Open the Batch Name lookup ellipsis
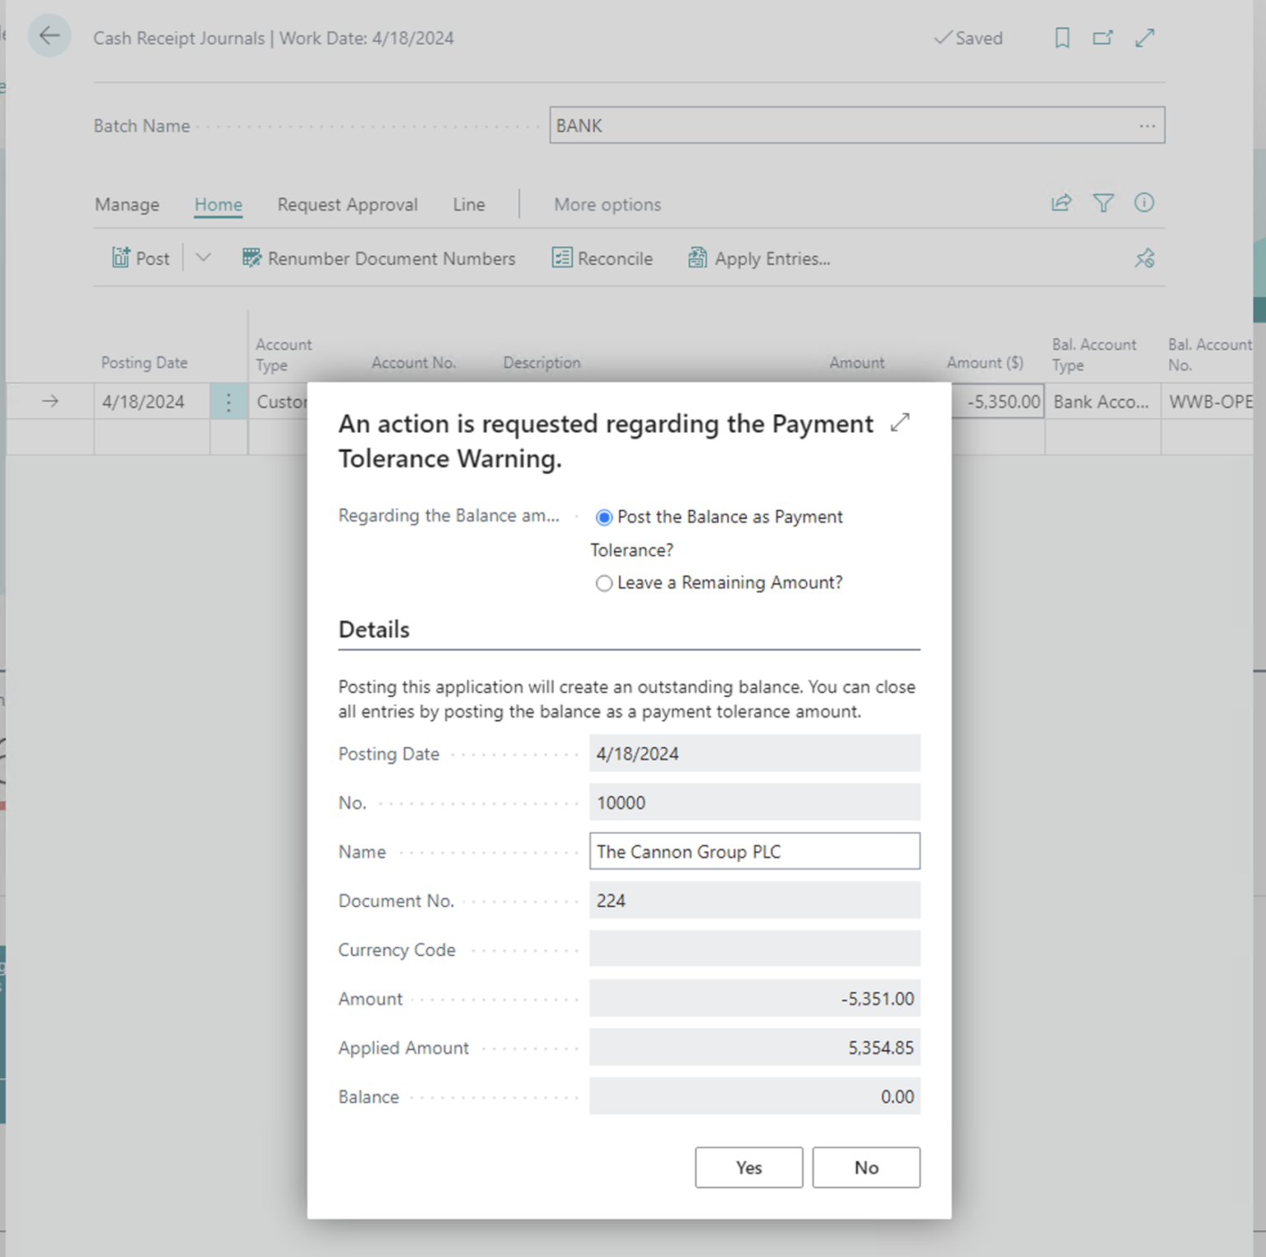Image resolution: width=1266 pixels, height=1257 pixels. (x=1147, y=125)
